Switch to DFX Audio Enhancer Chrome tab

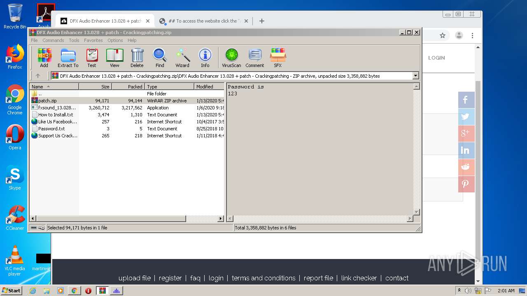pos(105,21)
